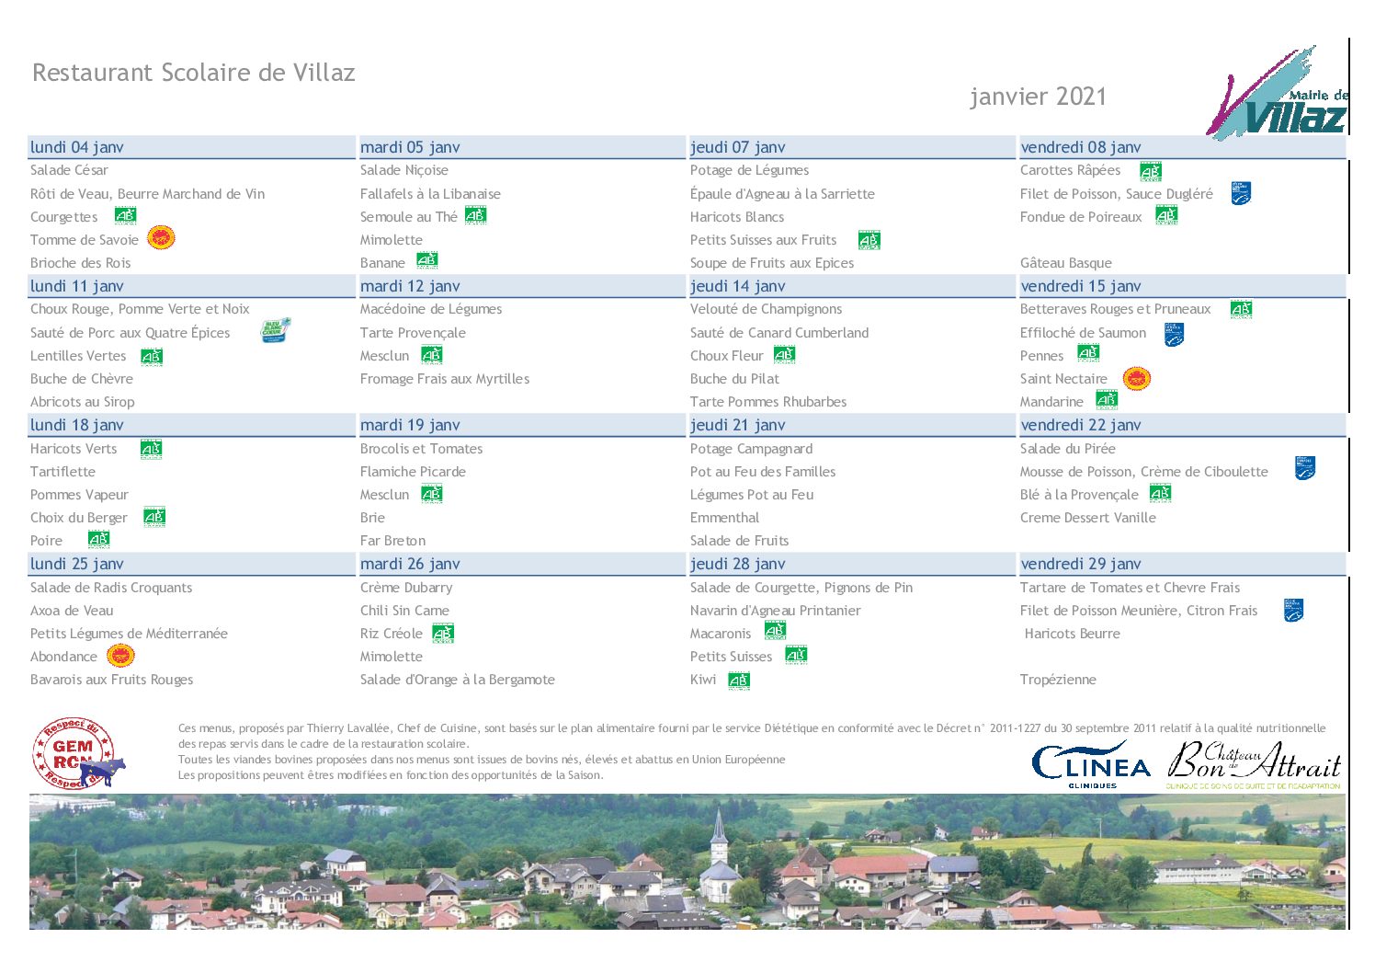Click the AB label next to Petits Suisses aux Fruits

click(x=869, y=240)
